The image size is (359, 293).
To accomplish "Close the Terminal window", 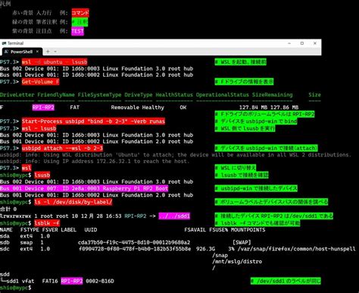I will 315,43.
